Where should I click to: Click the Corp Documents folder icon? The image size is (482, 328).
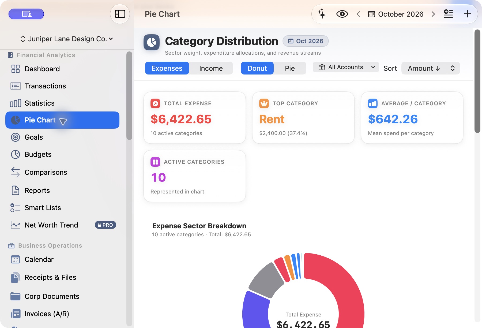(15, 296)
